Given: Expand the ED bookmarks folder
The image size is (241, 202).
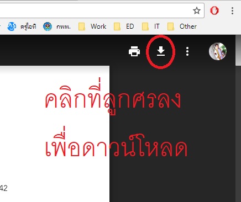Looking at the screenshot, I should 124,26.
